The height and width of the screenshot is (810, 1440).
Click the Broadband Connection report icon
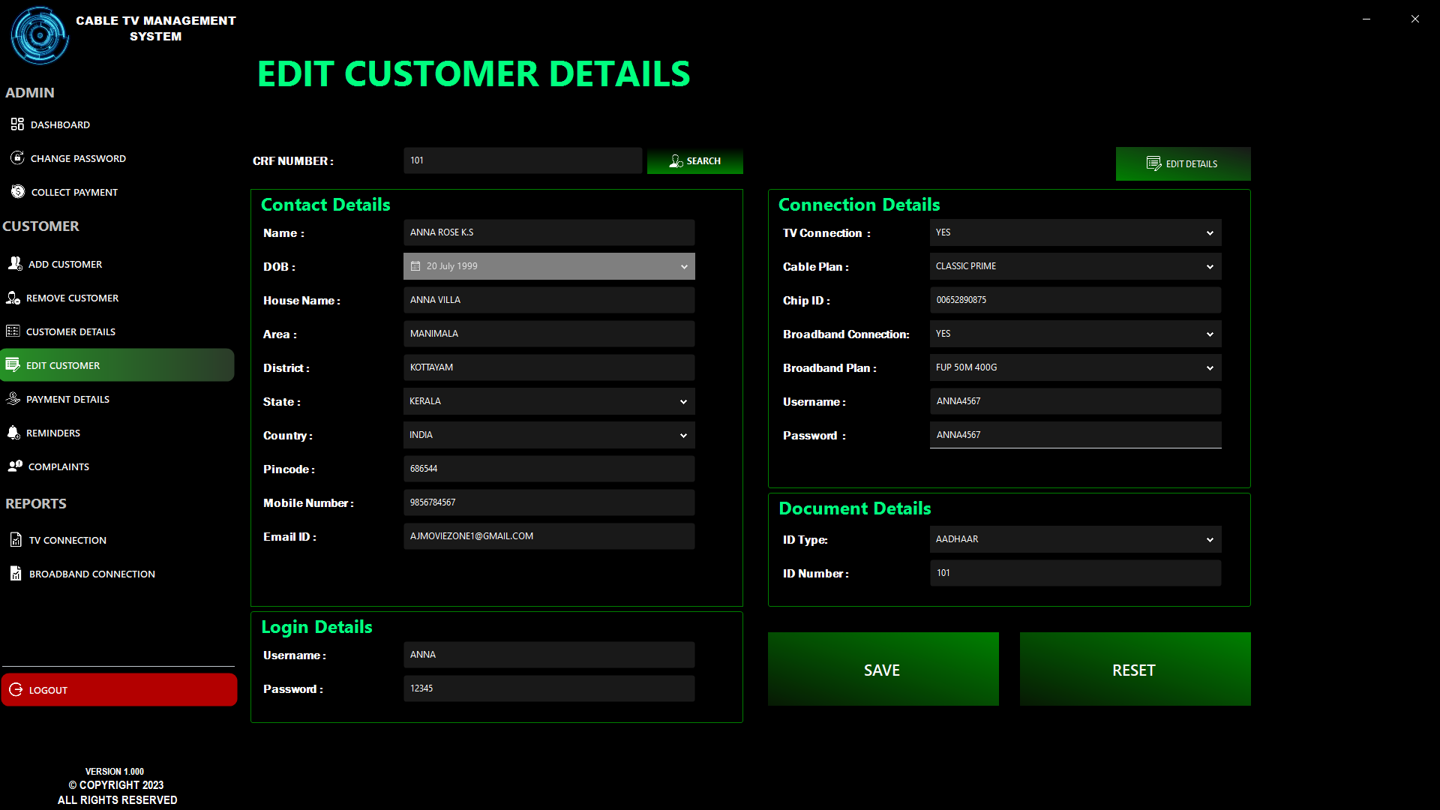(x=16, y=574)
